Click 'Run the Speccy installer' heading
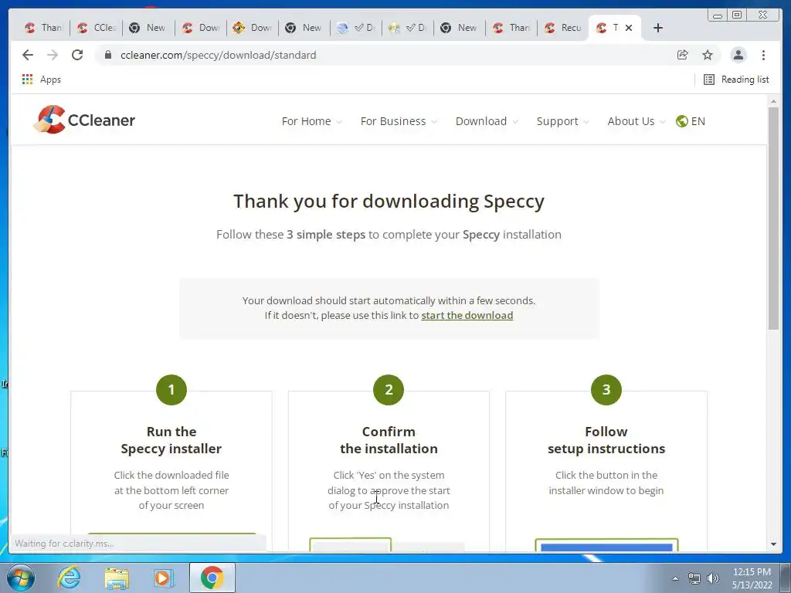Screen dimensions: 791x593 coord(171,439)
